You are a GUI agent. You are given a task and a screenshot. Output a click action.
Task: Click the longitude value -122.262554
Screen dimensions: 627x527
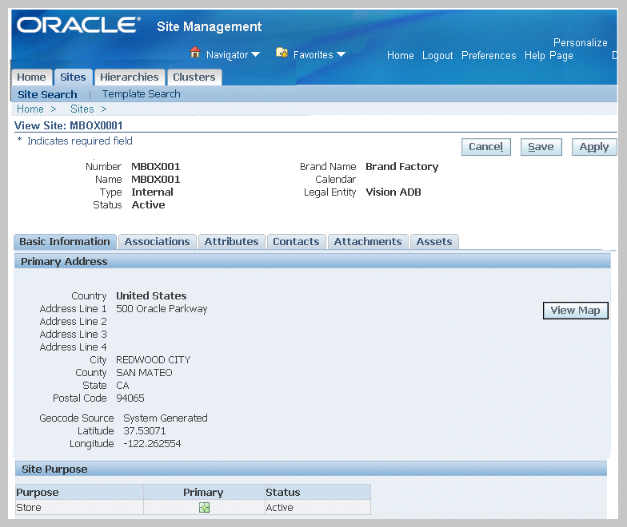pyautogui.click(x=152, y=444)
